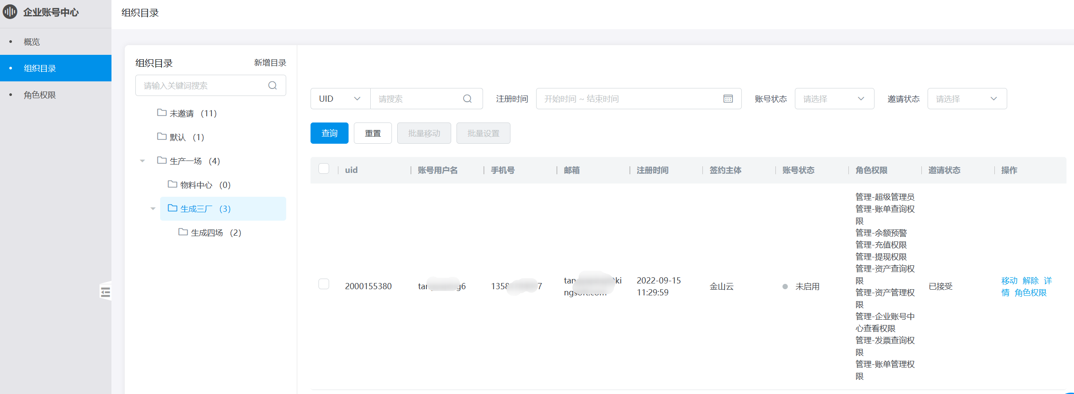
Task: Check the select-all checkbox in table header
Action: click(x=324, y=169)
